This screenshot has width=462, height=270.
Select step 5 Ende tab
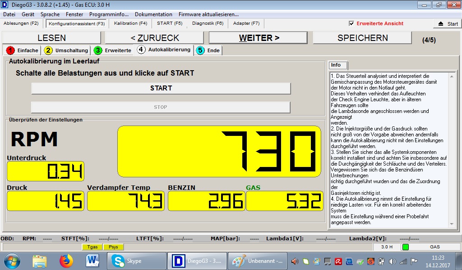click(208, 50)
